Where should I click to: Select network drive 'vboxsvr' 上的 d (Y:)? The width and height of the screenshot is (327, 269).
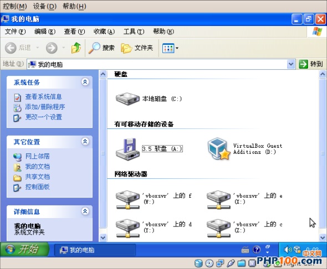[x=127, y=228]
